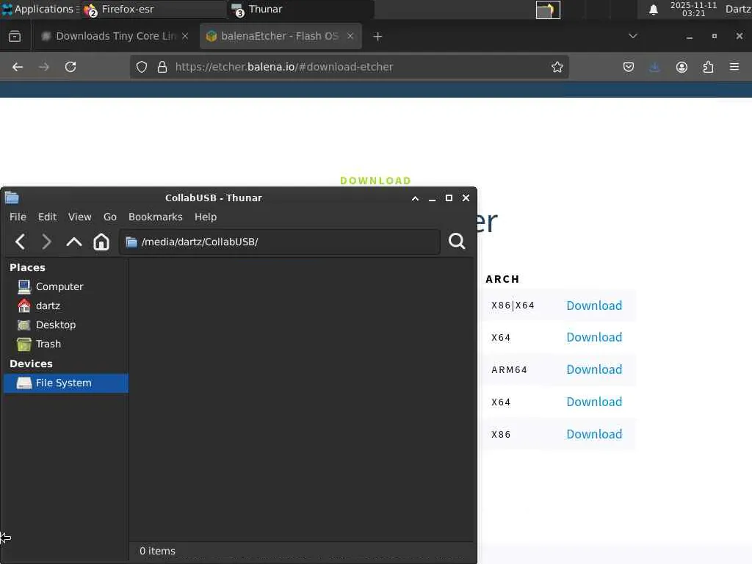Switch to Thunar taskbar button
This screenshot has width=752, height=564.
[x=301, y=10]
